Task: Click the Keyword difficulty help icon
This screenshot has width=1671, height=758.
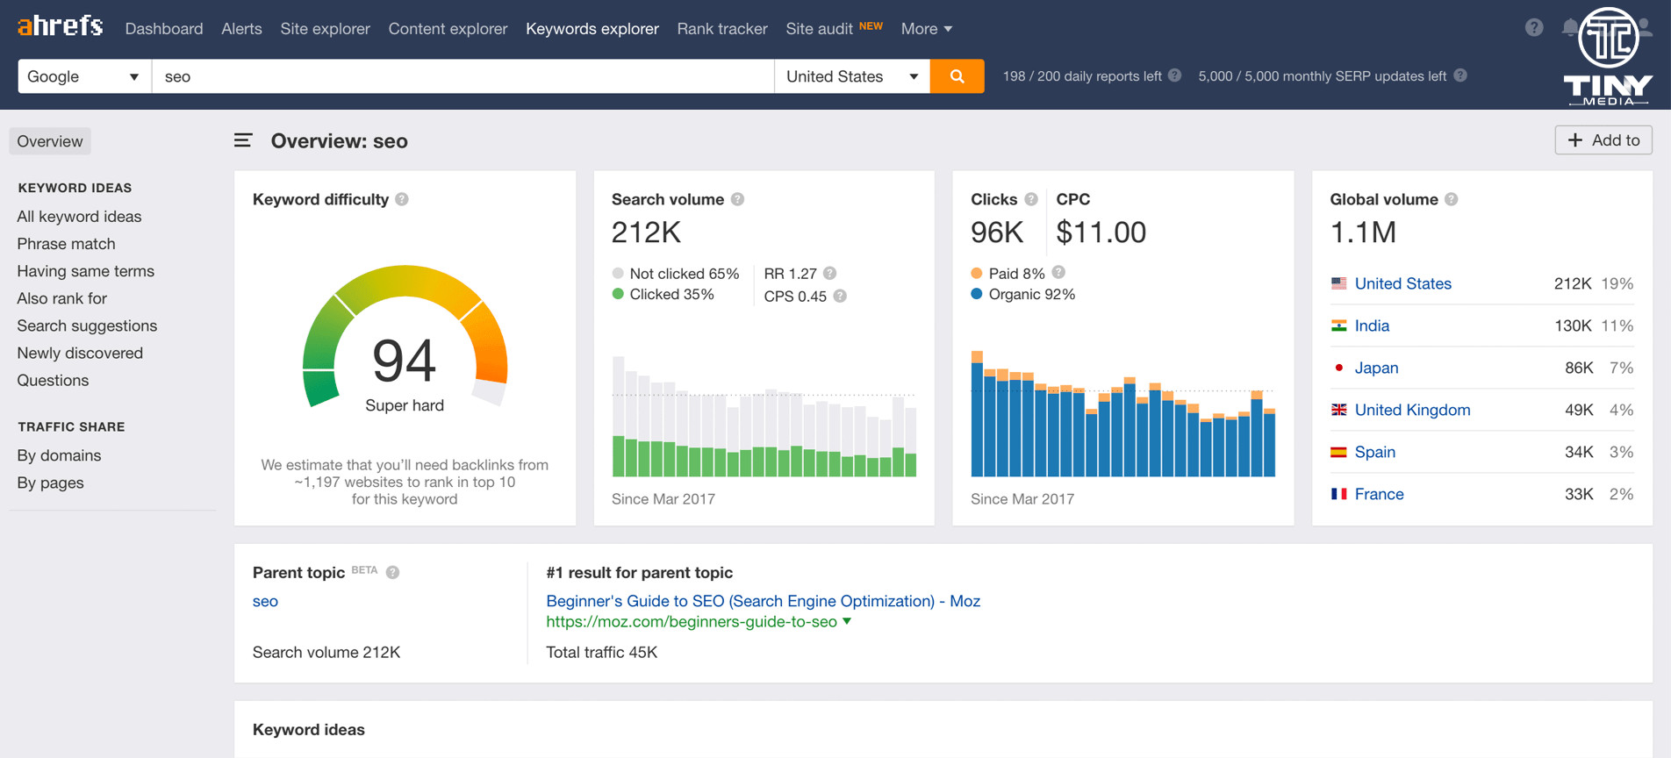Action: click(402, 199)
